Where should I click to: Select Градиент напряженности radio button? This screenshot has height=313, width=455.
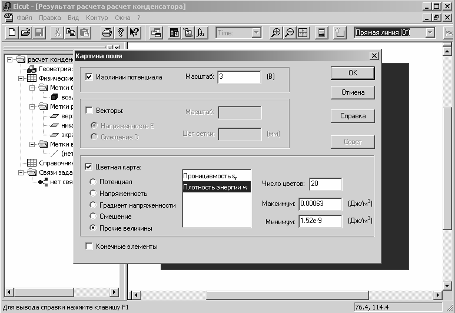click(x=93, y=205)
